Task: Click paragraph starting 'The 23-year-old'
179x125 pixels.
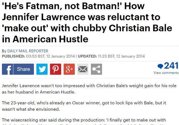Action: click(84, 106)
